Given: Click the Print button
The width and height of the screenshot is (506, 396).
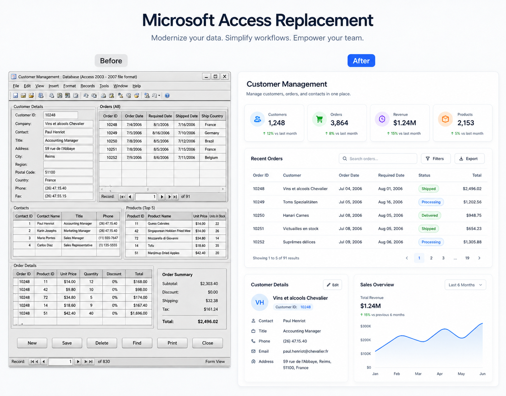Looking at the screenshot, I should pos(172,343).
